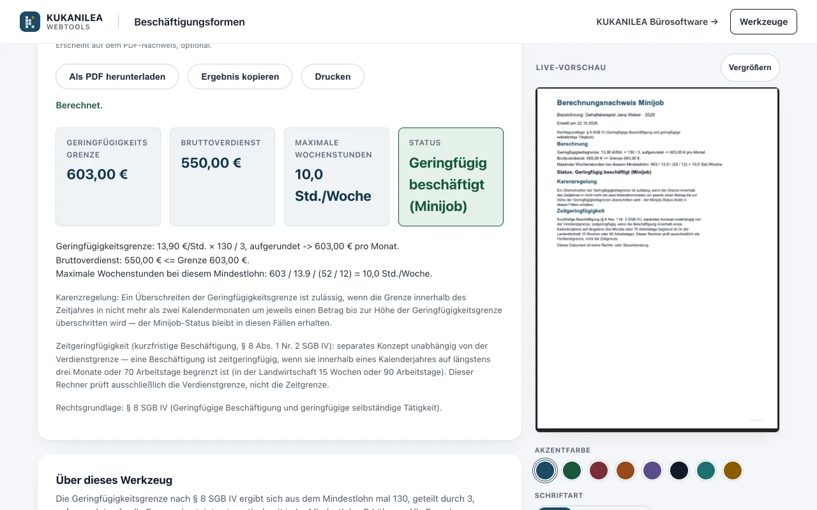The image size is (817, 510).
Task: Click the AKZENTFARBE label
Action: 562,450
